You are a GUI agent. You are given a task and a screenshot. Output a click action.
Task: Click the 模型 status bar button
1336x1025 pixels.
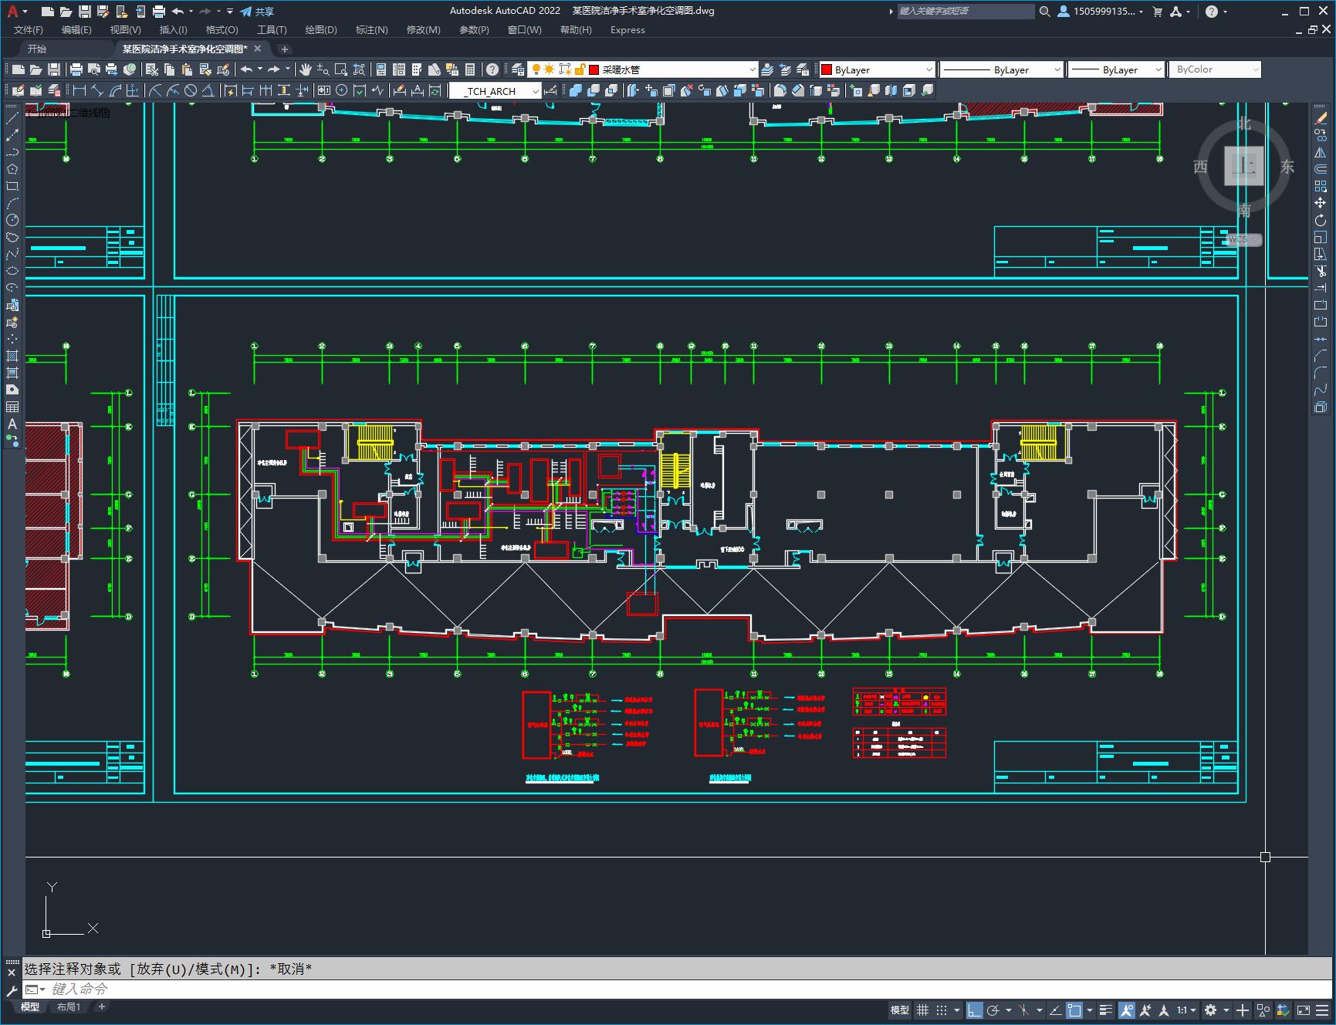point(900,1010)
